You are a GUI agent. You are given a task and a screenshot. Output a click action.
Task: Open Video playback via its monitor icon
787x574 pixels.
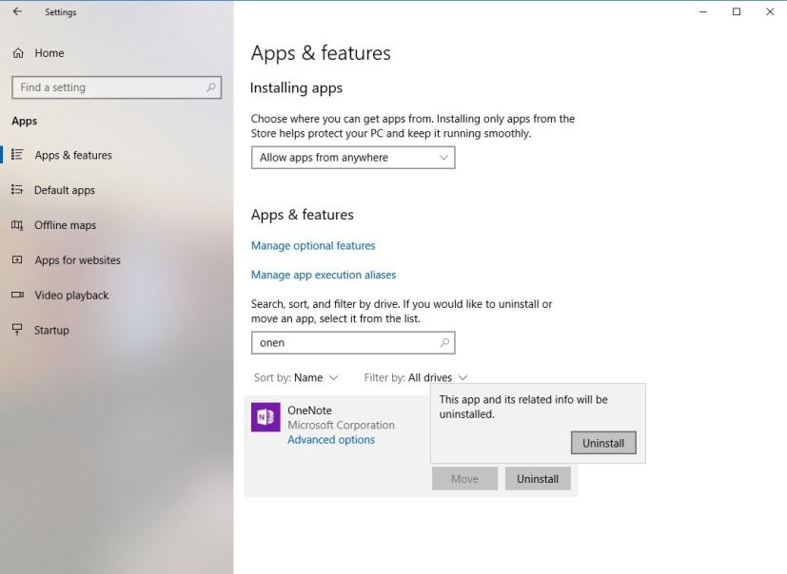pos(19,295)
